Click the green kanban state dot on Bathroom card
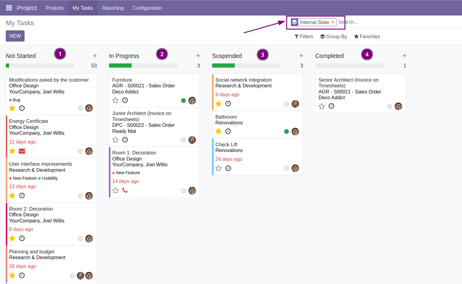 (x=286, y=131)
